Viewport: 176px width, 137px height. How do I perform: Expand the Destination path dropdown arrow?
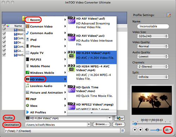(x=89, y=124)
